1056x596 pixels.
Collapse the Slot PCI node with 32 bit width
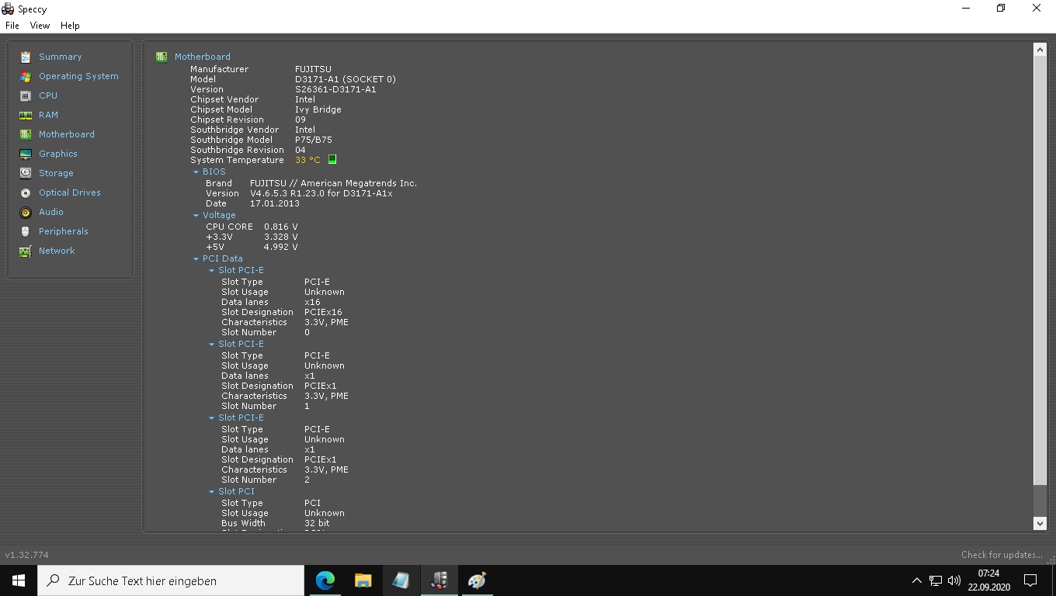pyautogui.click(x=212, y=492)
